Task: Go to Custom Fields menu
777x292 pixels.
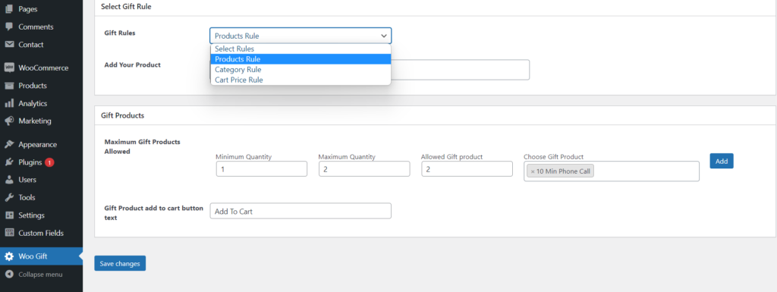Action: [x=41, y=233]
